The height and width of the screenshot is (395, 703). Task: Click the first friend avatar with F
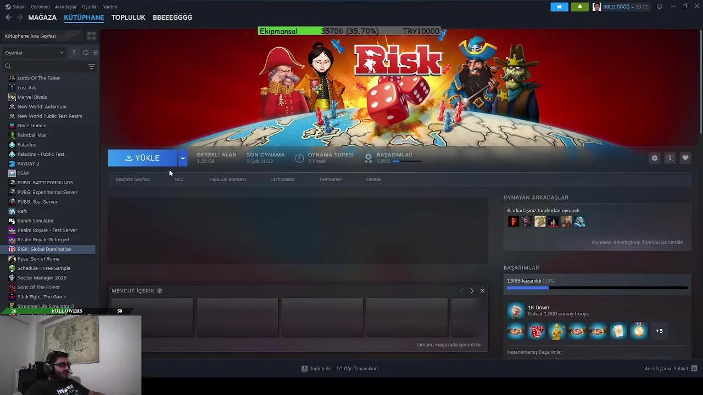coord(514,222)
